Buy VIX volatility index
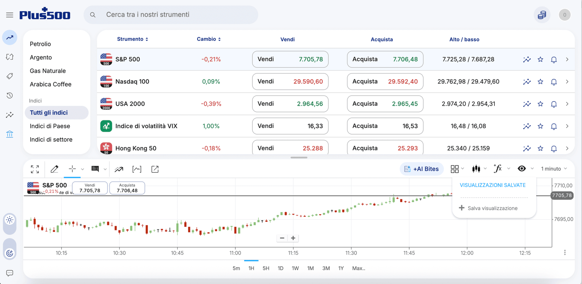Viewport: 582px width, 284px height. [385, 126]
